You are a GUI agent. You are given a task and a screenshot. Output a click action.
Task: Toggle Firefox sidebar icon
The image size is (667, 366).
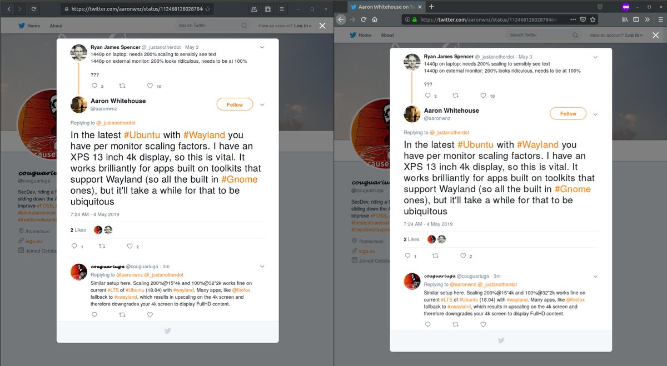[636, 19]
